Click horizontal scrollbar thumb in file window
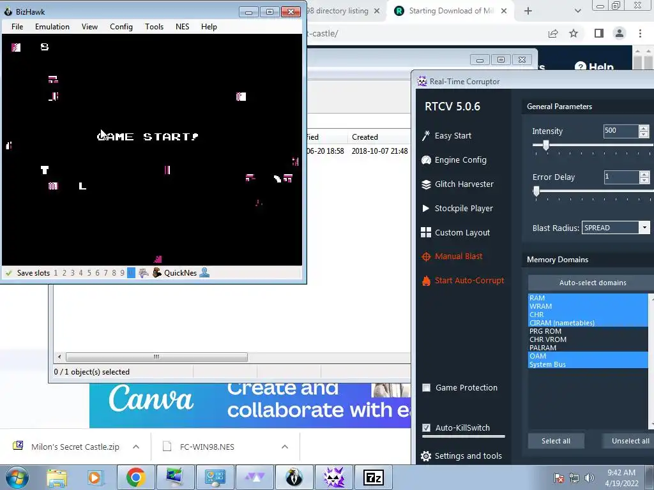 tap(156, 357)
